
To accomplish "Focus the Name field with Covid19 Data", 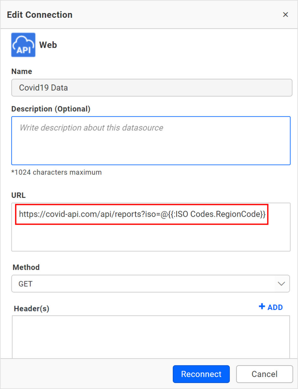I will pos(152,88).
